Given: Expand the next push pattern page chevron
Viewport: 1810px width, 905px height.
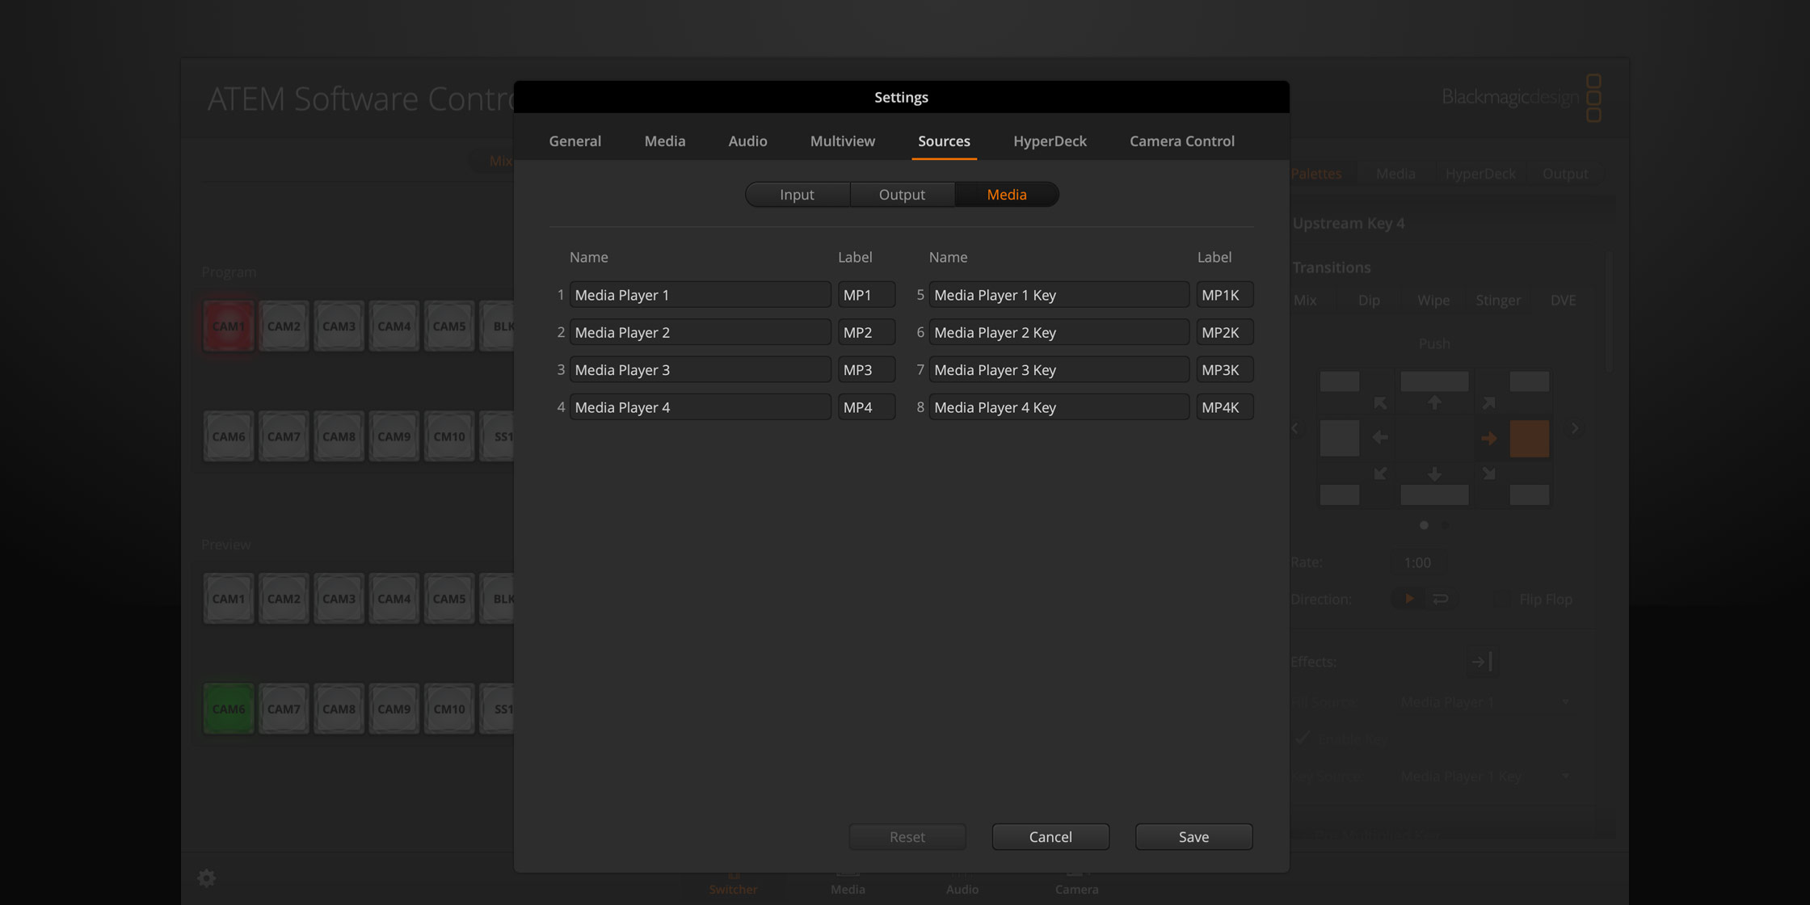Looking at the screenshot, I should click(x=1574, y=427).
